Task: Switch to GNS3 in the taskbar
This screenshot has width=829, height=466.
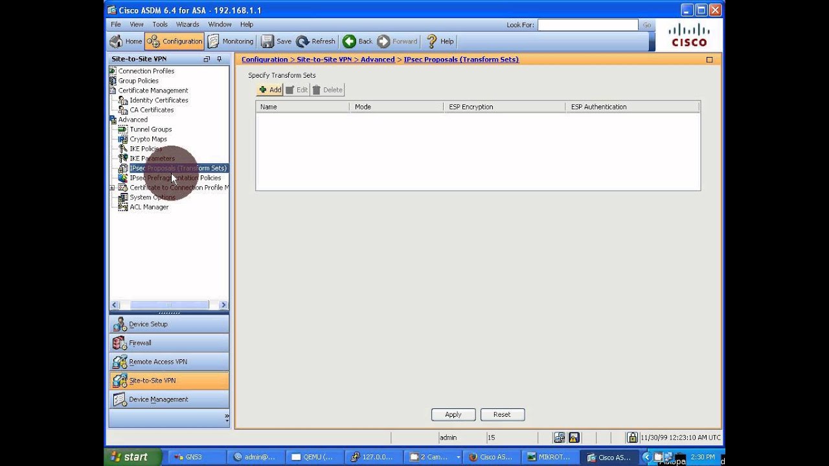Action: (198, 457)
